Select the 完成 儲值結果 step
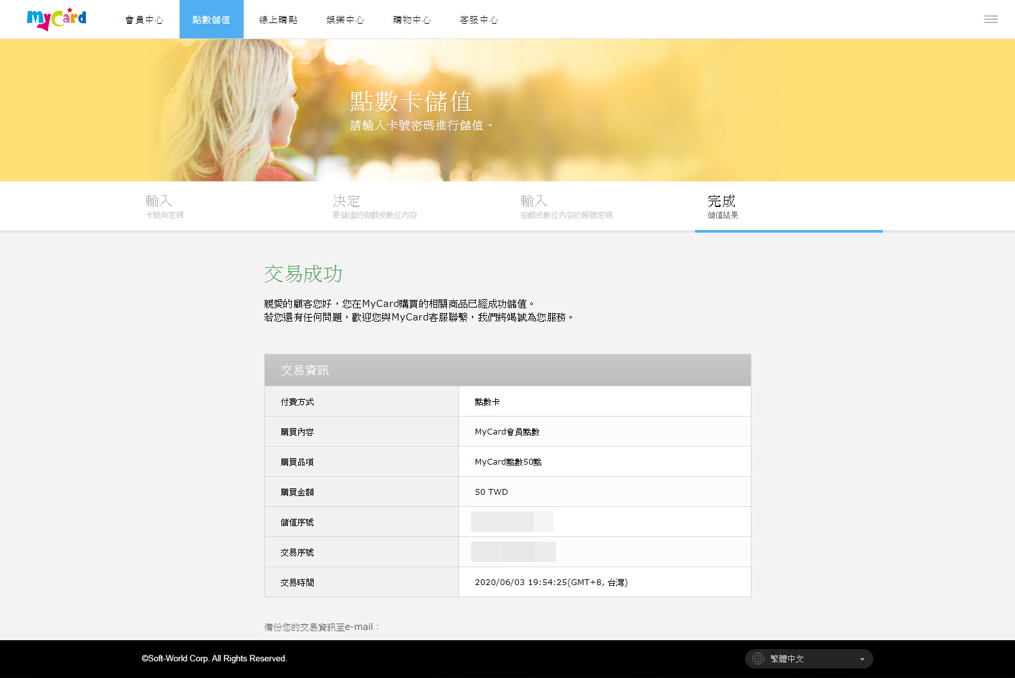Image resolution: width=1015 pixels, height=678 pixels. click(789, 206)
